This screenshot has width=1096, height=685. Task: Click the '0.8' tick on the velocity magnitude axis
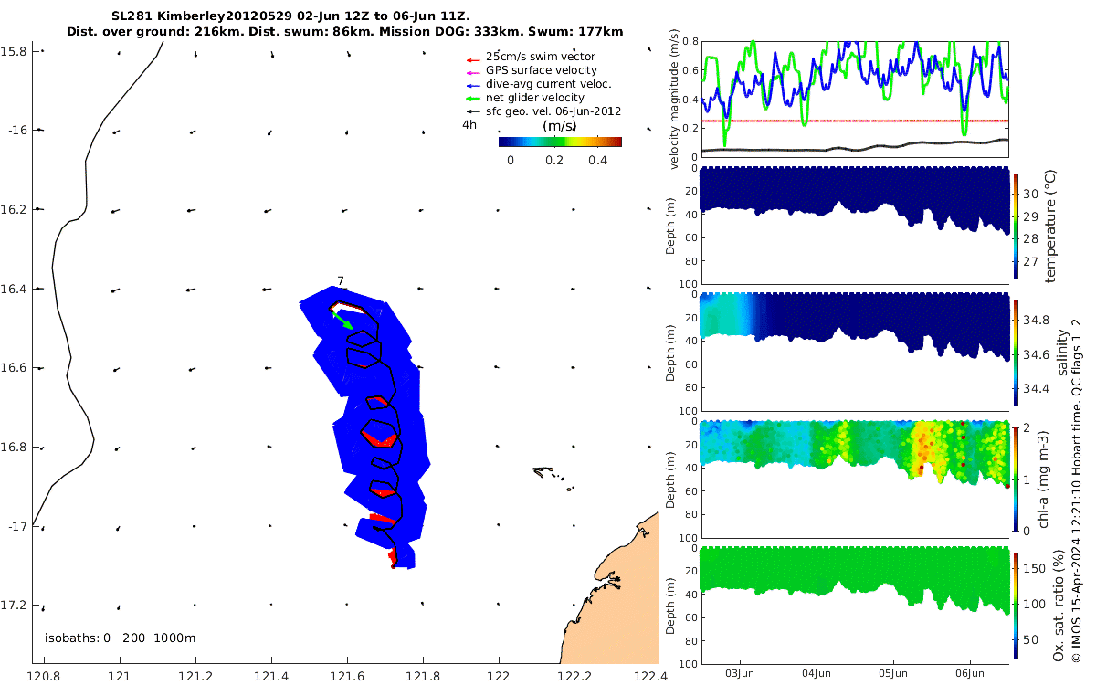(x=690, y=41)
